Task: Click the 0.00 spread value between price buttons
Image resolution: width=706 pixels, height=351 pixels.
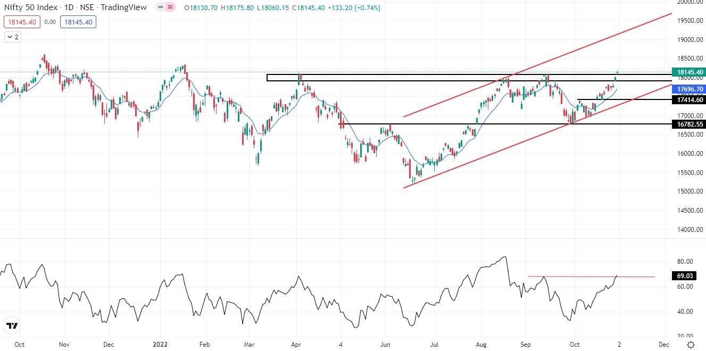Action: click(50, 22)
